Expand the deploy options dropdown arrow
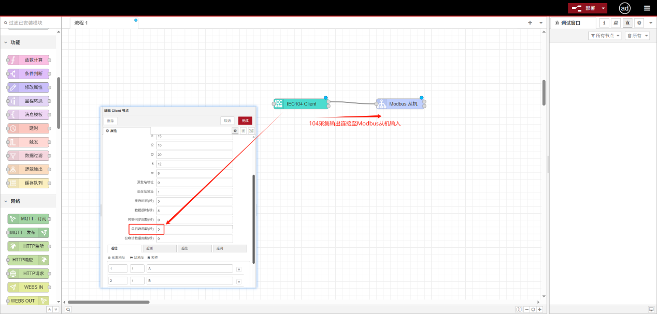This screenshot has height=314, width=657. coord(603,8)
